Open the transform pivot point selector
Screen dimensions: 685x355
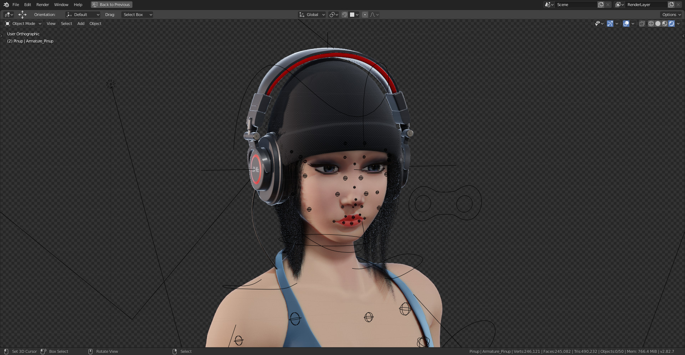334,15
